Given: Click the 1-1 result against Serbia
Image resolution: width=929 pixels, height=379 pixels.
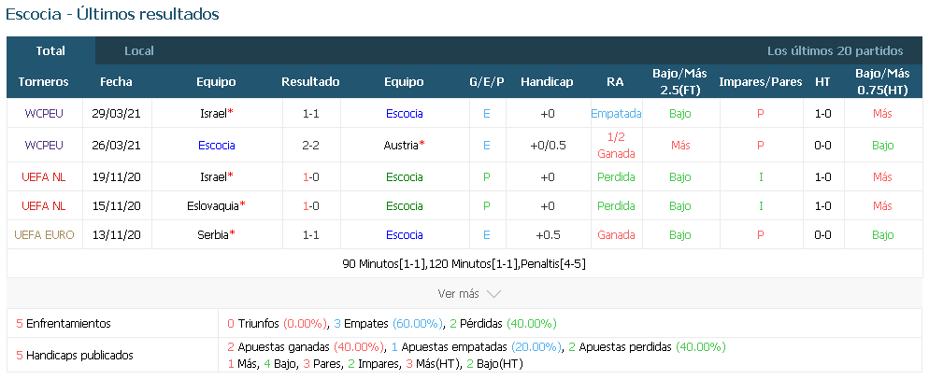Looking at the screenshot, I should [x=311, y=235].
